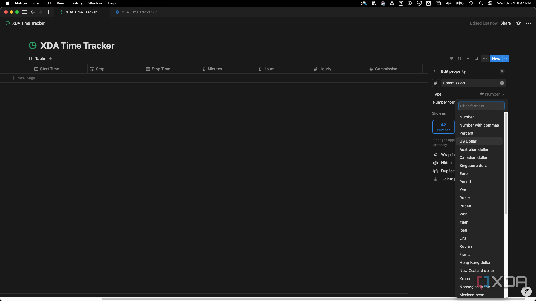Click the format list scrollbar
Viewport: 536px width, 301px height.
click(x=506, y=163)
